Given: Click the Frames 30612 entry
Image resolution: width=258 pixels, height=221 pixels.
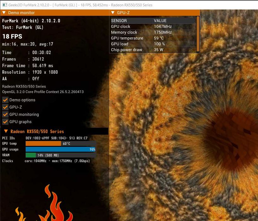Looking at the screenshot, I should coord(23,59).
